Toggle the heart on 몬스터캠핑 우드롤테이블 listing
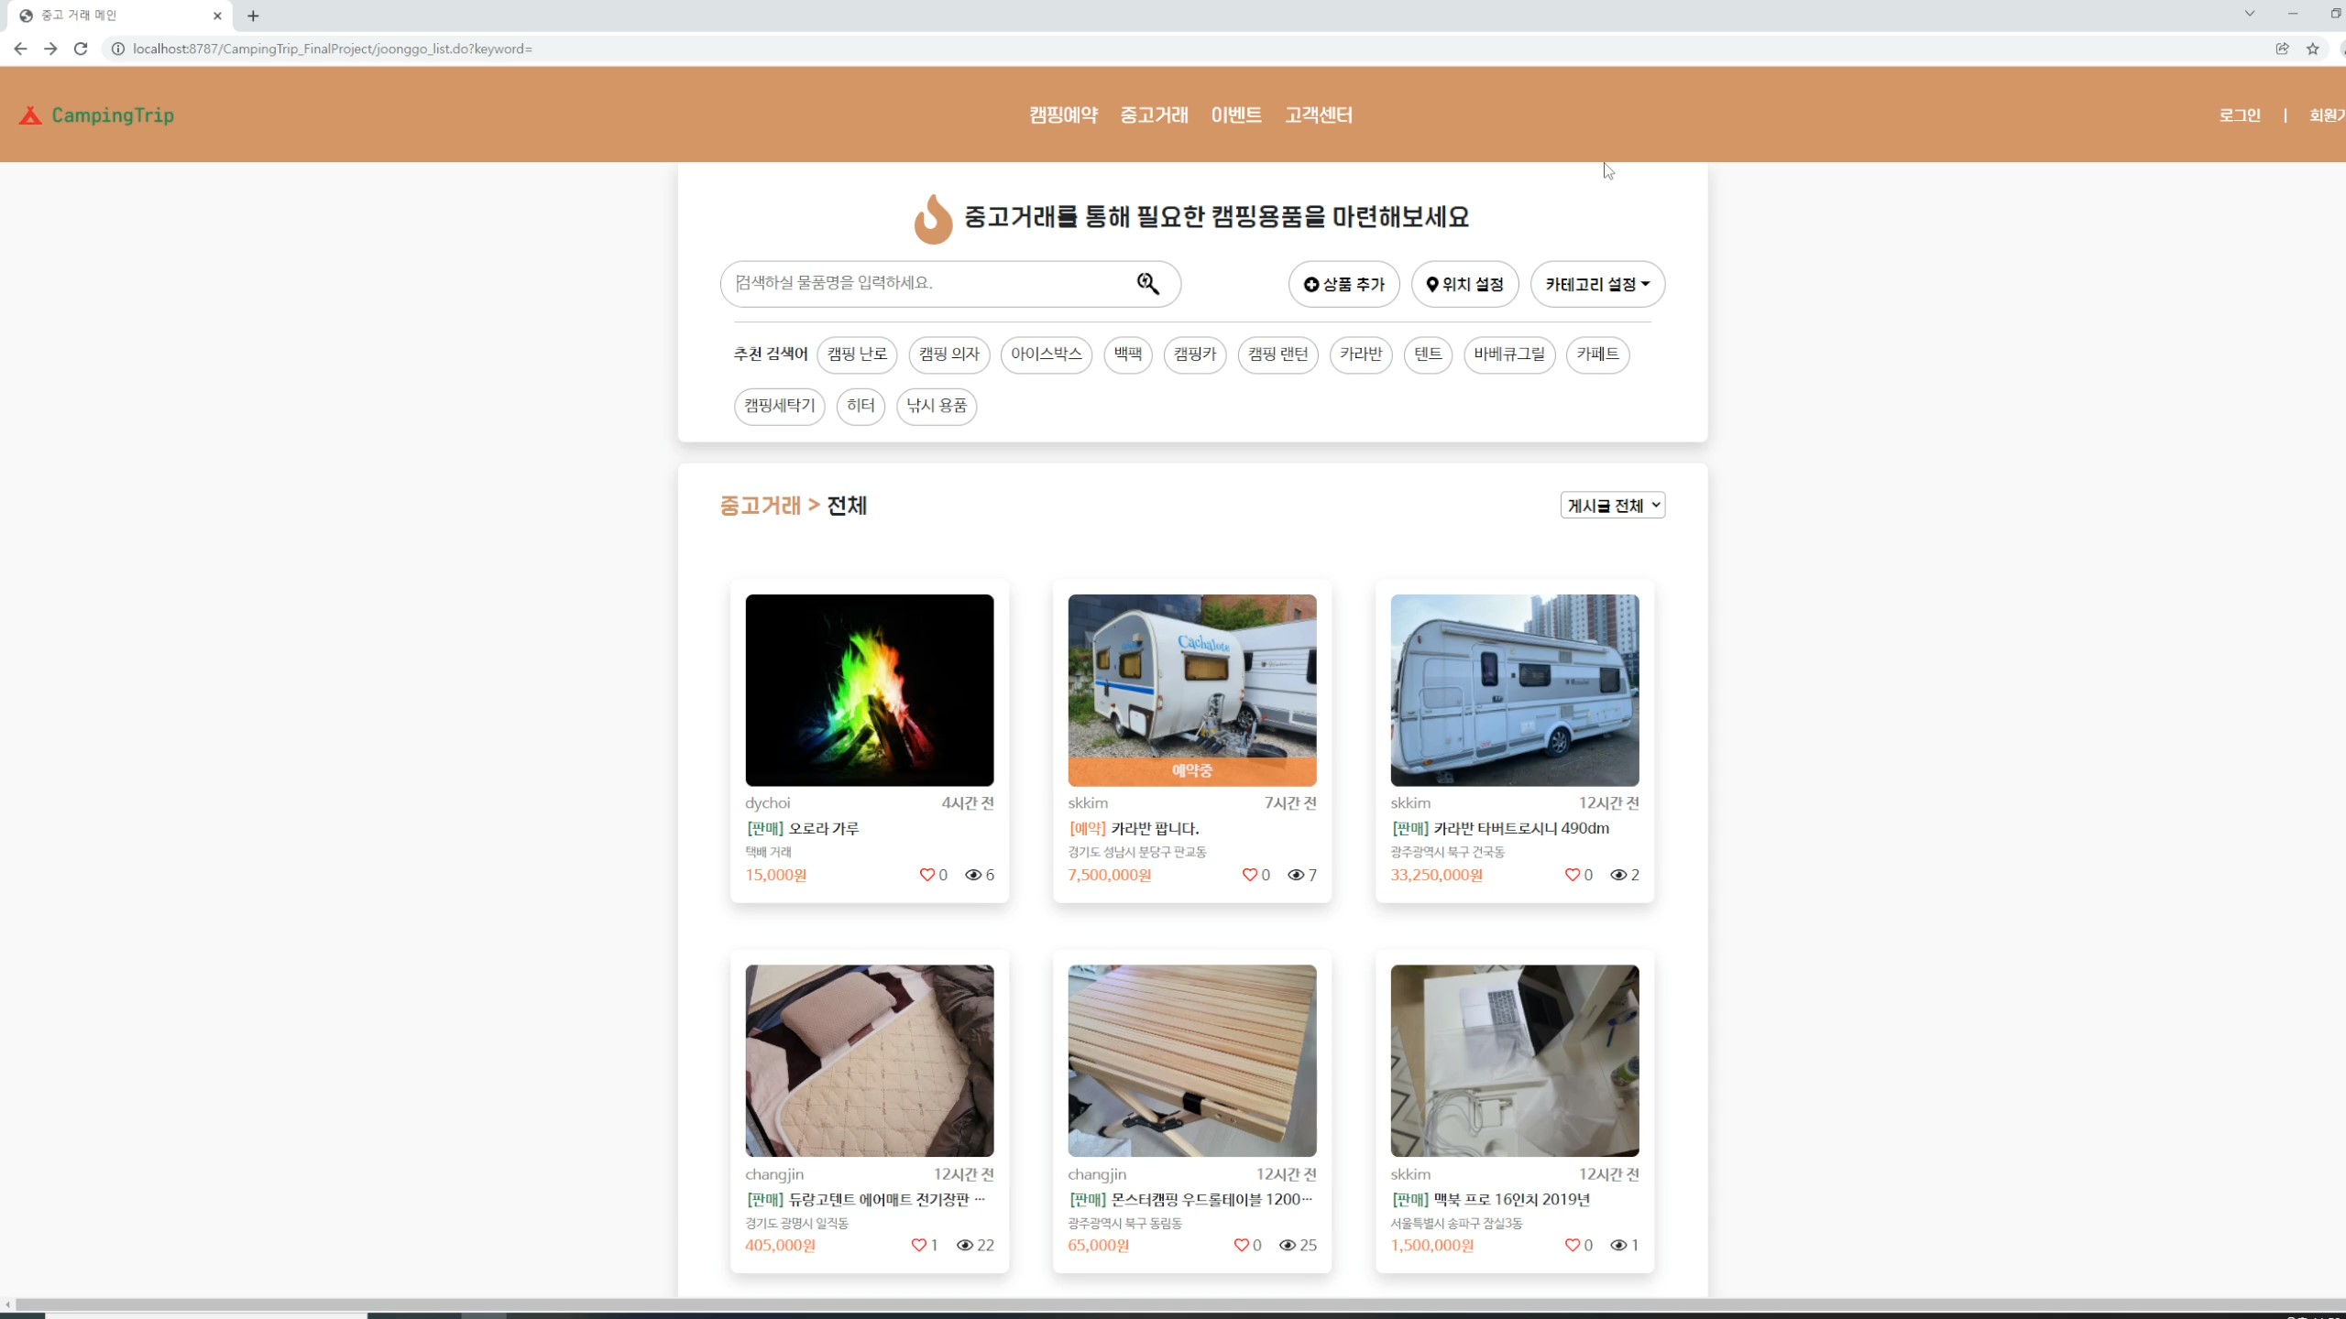Image resolution: width=2346 pixels, height=1319 pixels. 1241,1245
